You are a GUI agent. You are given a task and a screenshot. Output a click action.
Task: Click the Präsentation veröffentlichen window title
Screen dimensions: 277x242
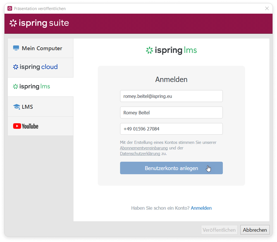[x=40, y=9]
